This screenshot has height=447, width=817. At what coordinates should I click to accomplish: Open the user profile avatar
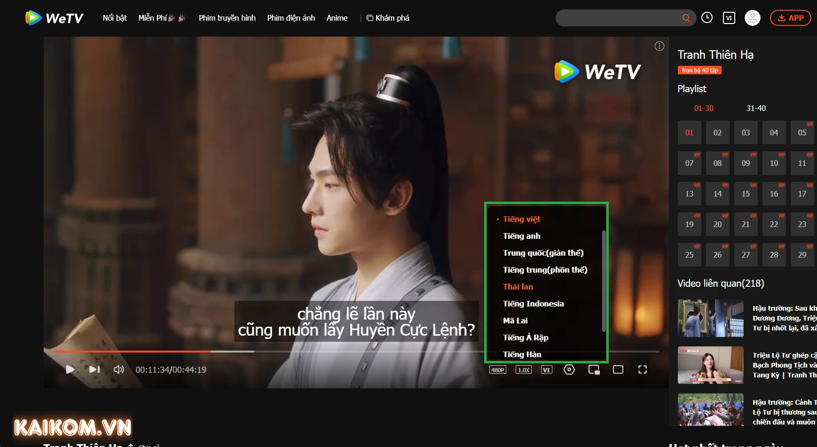(753, 18)
